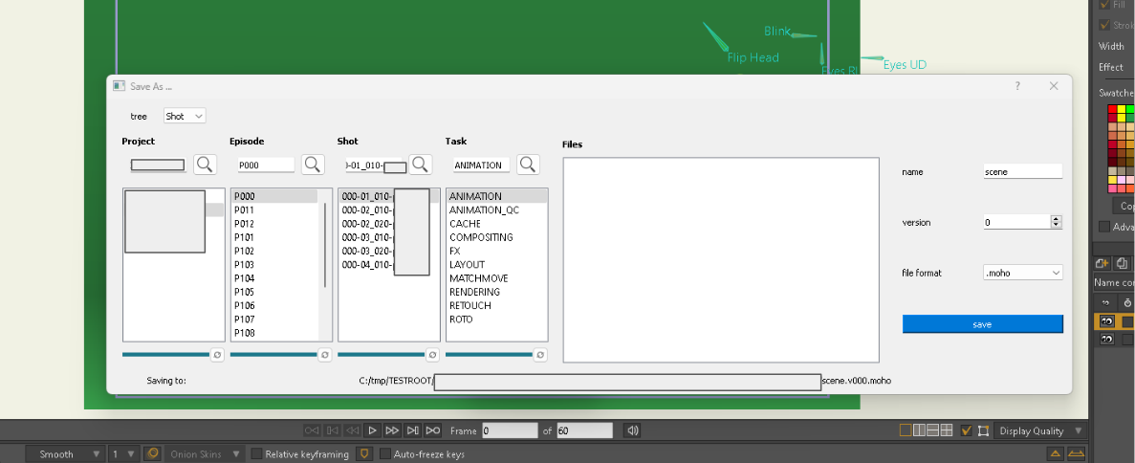This screenshot has width=1135, height=463.
Task: Enable the Relative keyframing checkbox
Action: [x=256, y=454]
